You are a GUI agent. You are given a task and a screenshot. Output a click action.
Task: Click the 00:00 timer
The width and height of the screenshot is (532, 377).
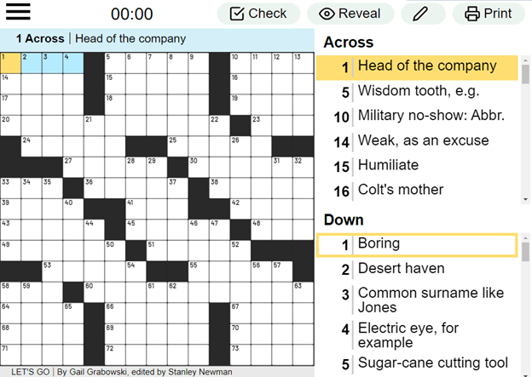[132, 14]
